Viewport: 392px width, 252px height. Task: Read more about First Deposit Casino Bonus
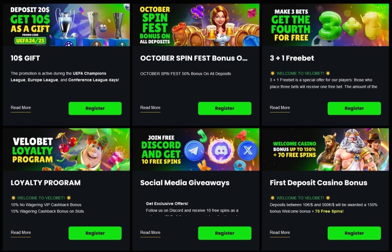(x=280, y=232)
